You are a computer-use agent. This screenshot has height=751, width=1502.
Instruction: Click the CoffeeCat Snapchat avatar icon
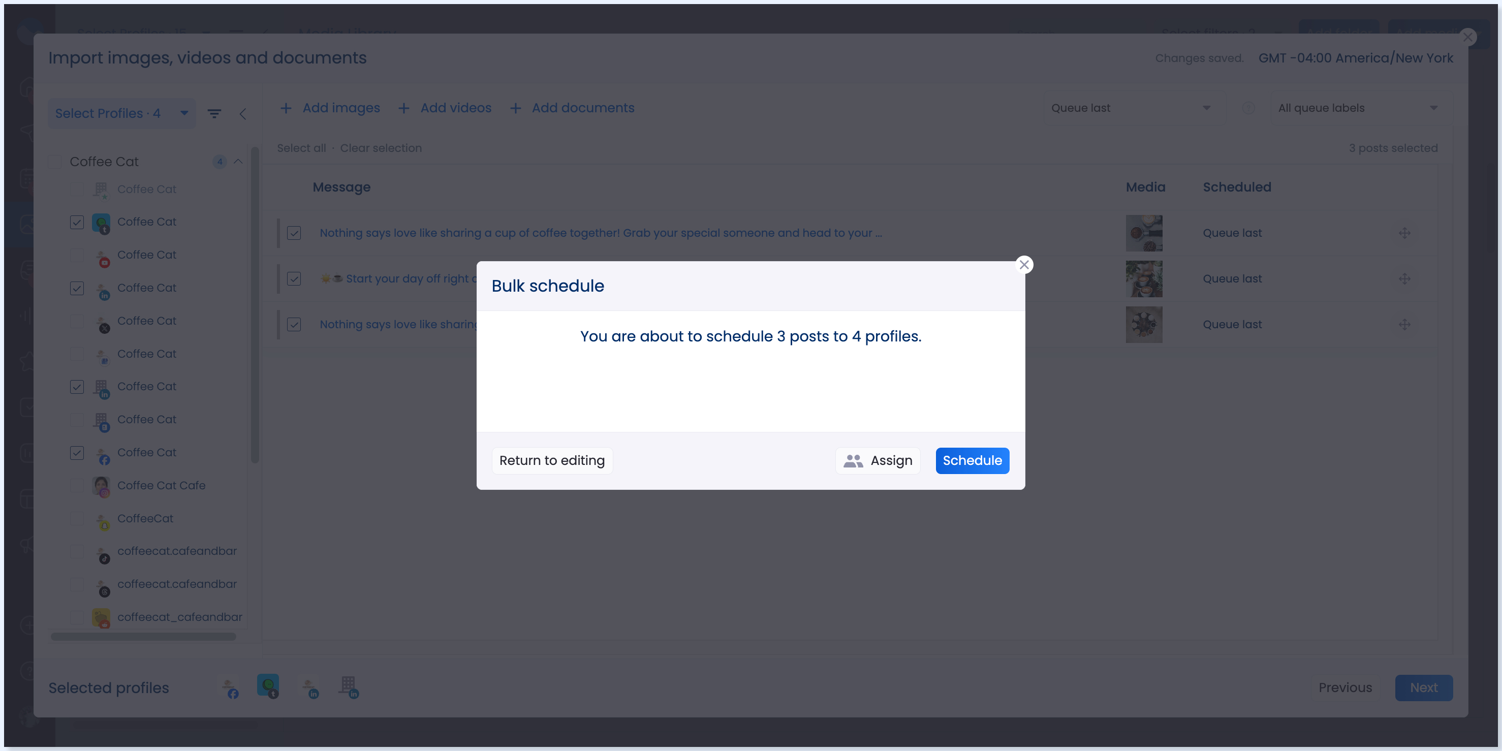102,521
